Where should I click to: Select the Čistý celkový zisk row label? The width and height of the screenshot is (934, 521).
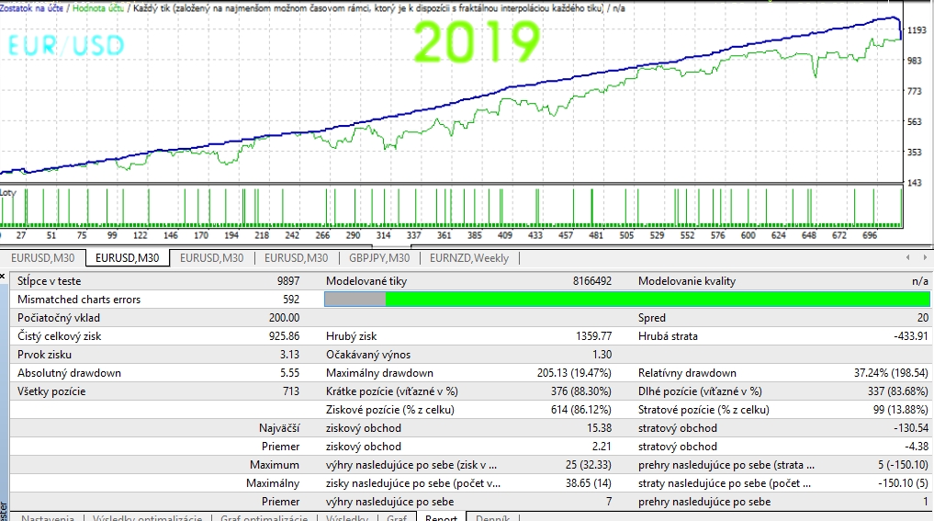[x=59, y=336]
